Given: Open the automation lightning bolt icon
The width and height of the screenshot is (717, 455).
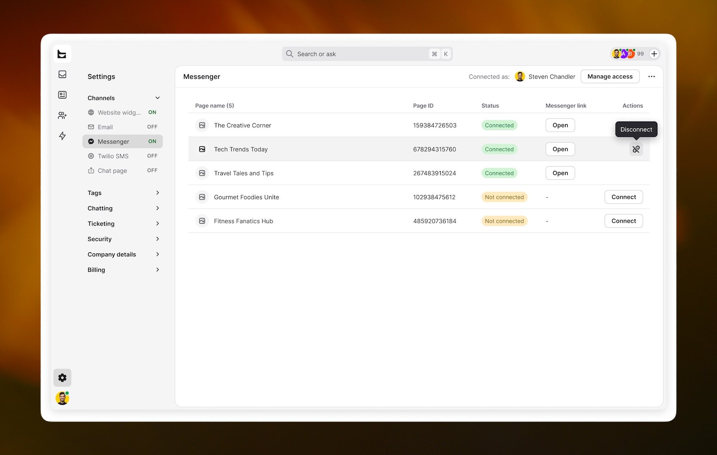Looking at the screenshot, I should pyautogui.click(x=62, y=136).
